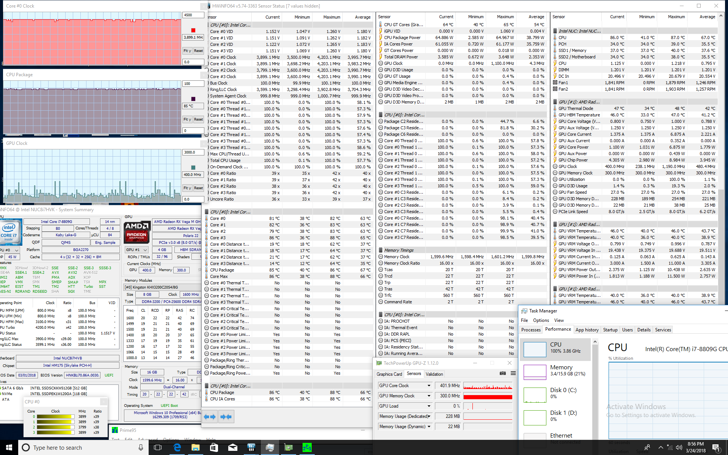Screen dimensions: 728x455
Task: Open the GPU Core Clock sensor dropdown
Action: pyautogui.click(x=429, y=386)
